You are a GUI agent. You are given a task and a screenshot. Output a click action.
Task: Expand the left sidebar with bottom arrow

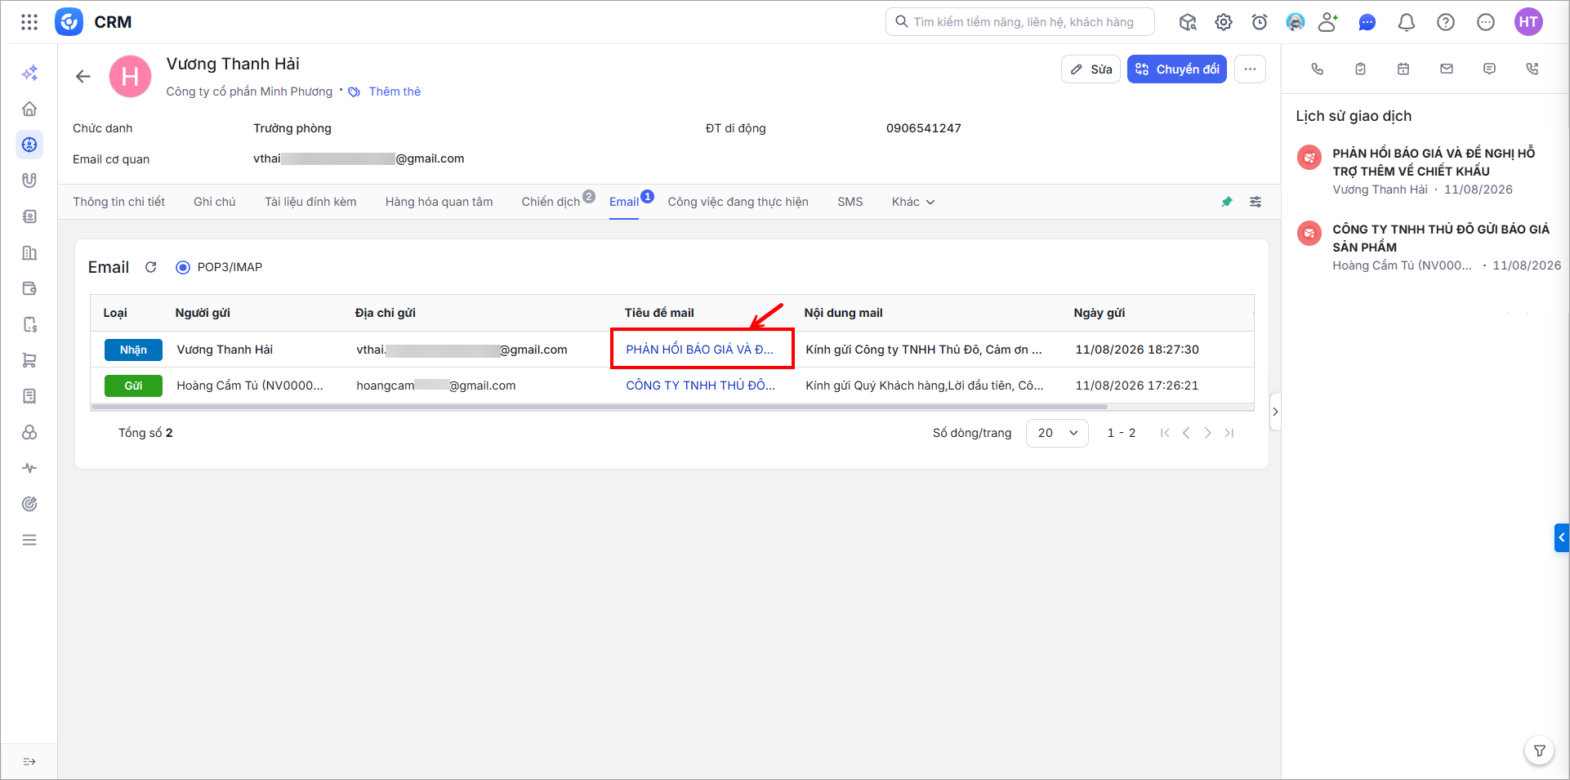click(29, 761)
